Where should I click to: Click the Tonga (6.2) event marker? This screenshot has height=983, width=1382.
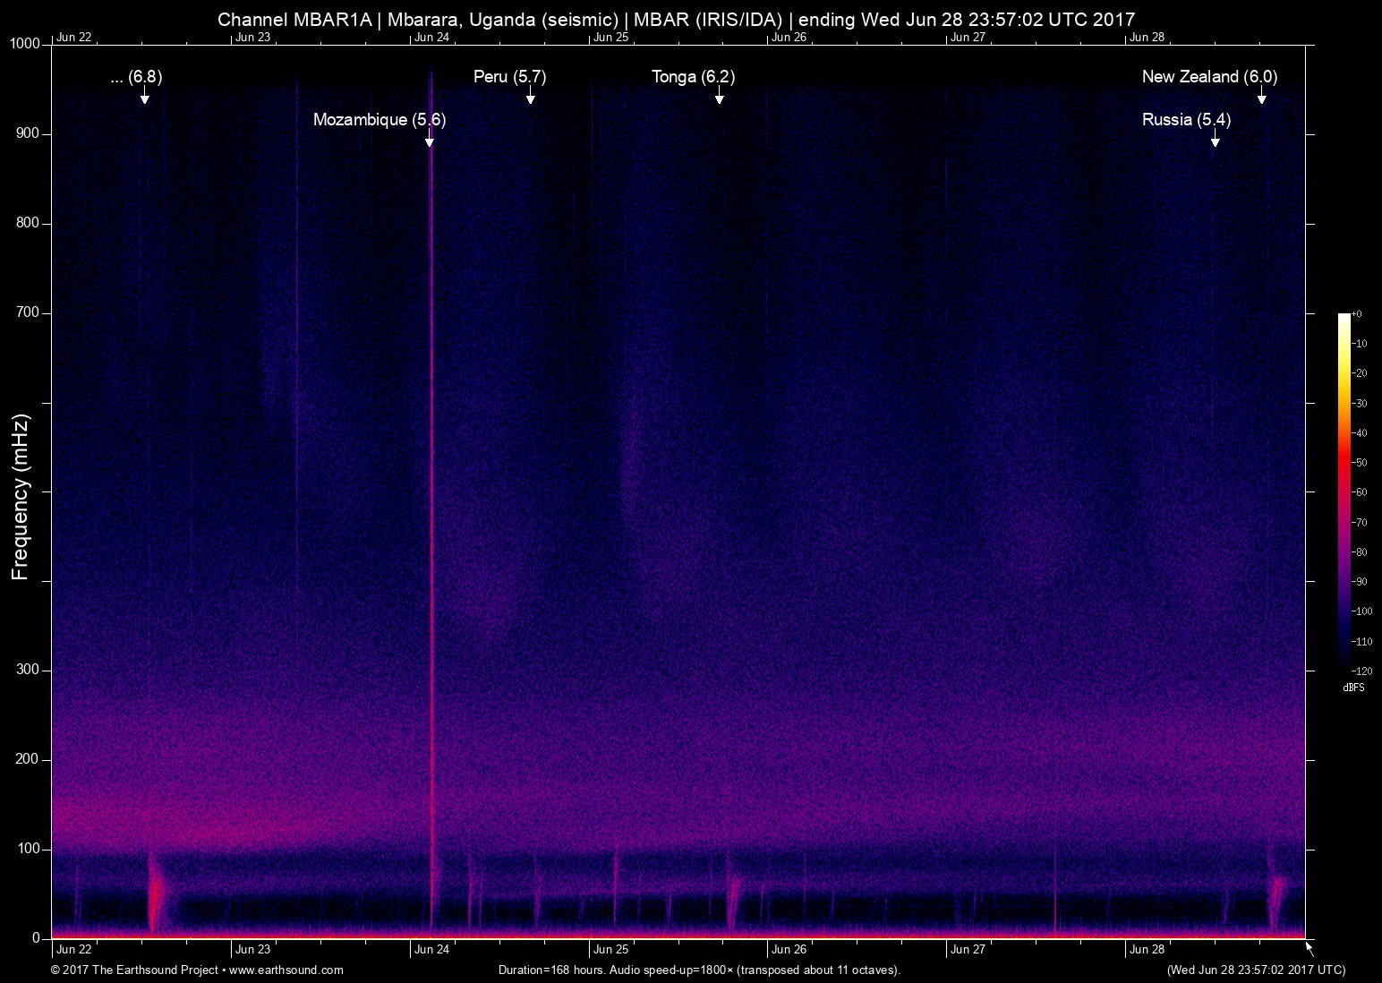pyautogui.click(x=719, y=98)
